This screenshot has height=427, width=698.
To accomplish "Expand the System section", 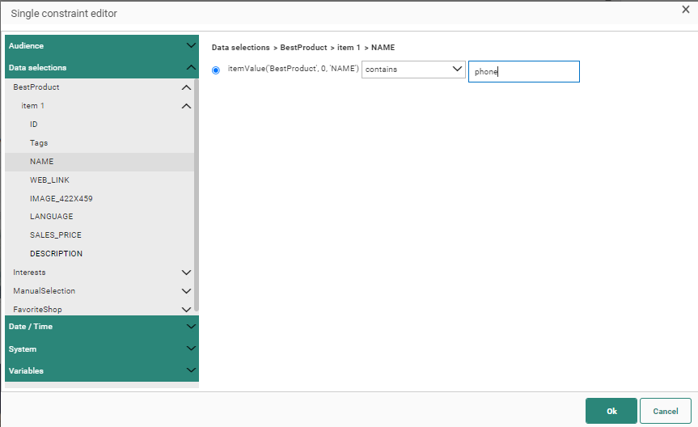I will pyautogui.click(x=191, y=349).
